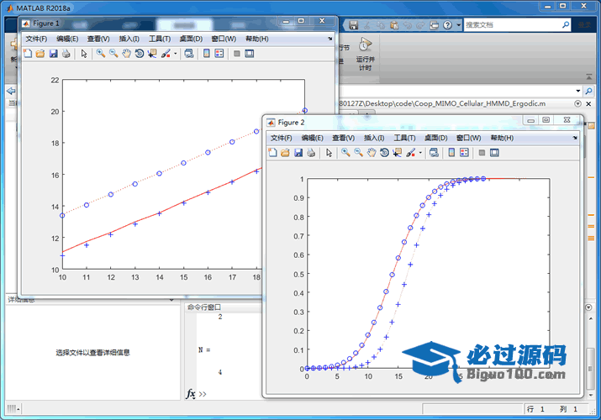601x420 pixels.
Task: Show plot tools and dock Figure 2
Action: 494,153
